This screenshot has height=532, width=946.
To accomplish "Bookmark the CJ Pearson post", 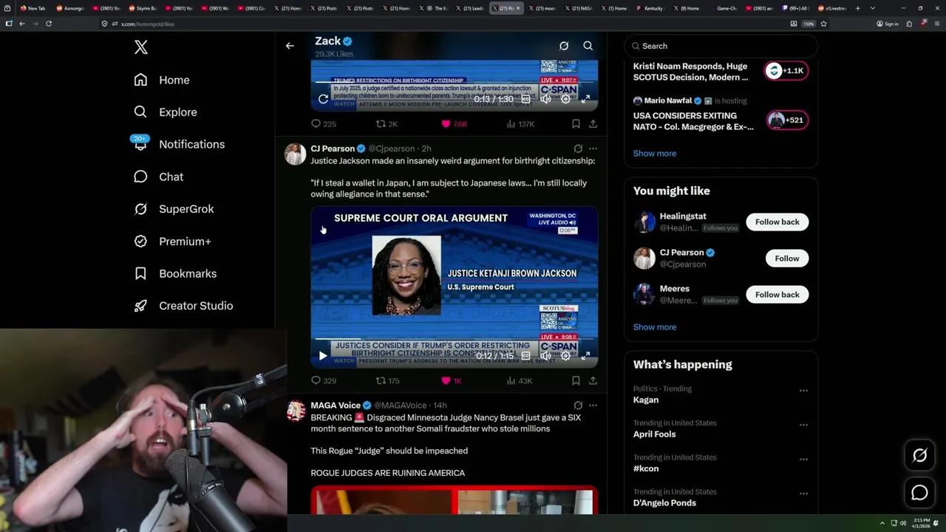I will point(576,381).
